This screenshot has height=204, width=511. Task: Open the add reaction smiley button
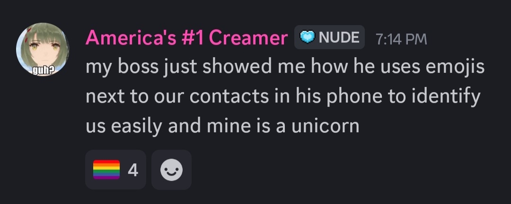coord(171,170)
